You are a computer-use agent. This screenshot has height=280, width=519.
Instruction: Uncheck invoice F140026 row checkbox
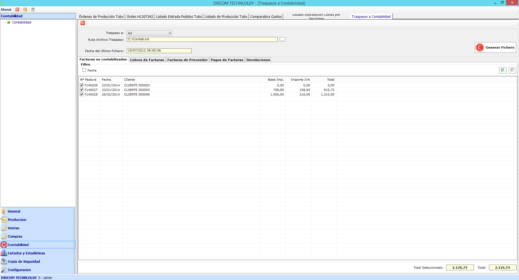pos(82,85)
